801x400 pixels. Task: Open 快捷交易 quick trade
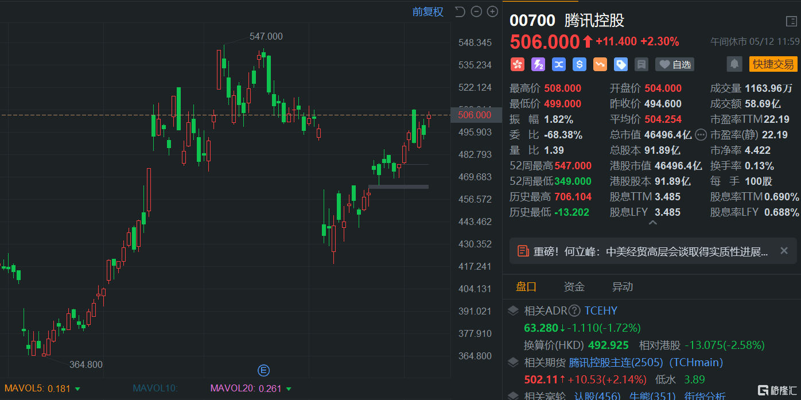tap(773, 64)
